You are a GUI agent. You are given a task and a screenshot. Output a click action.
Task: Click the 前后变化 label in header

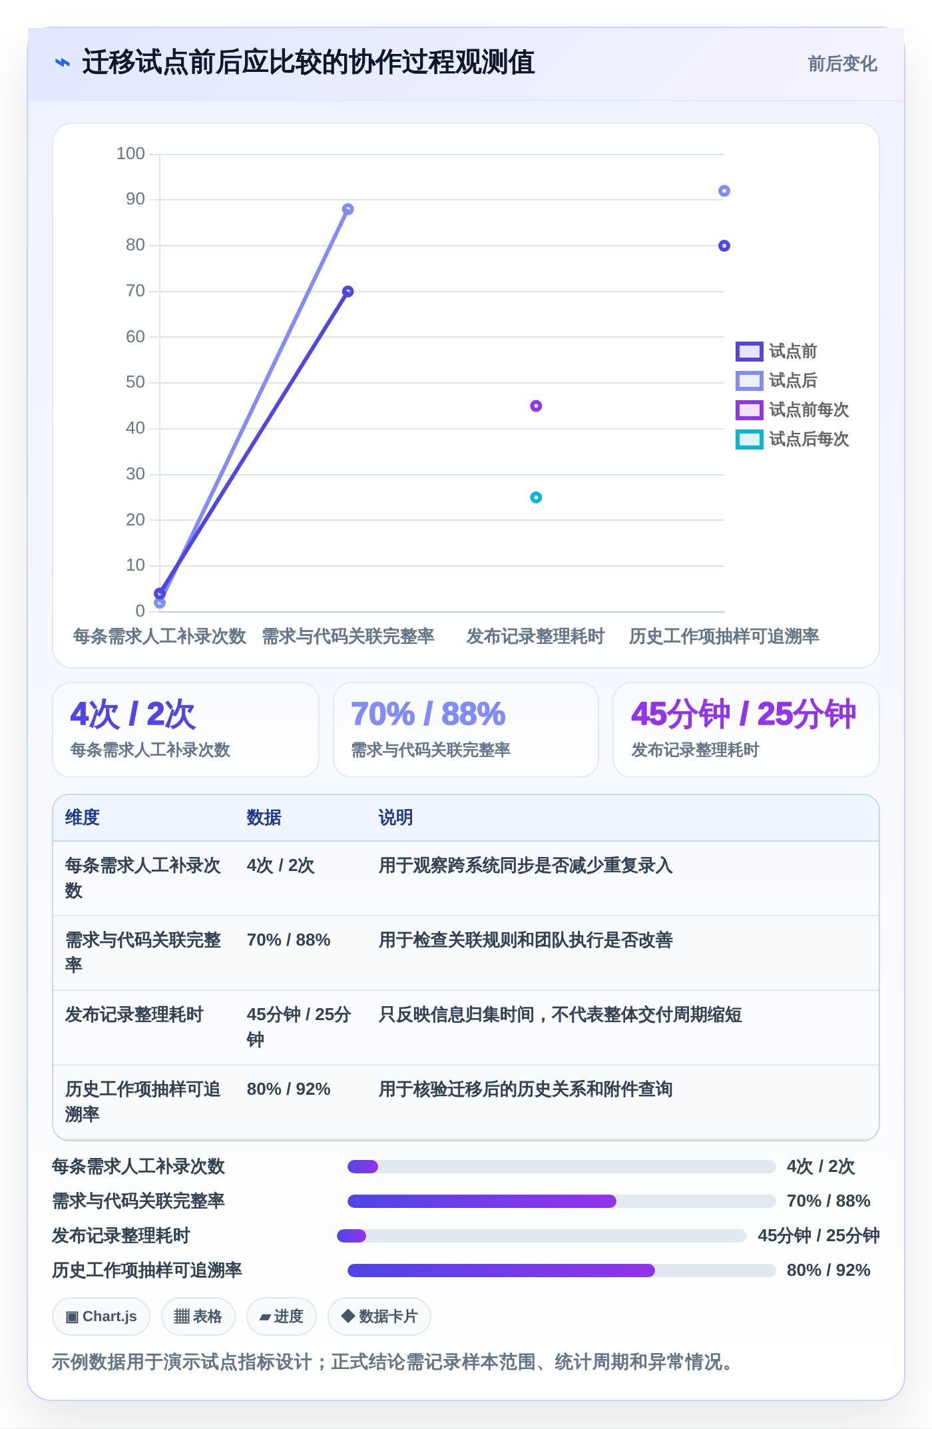[842, 64]
